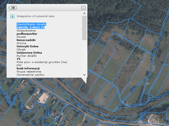This screenshot has width=169, height=126.
Task: Open the results list back icon
Action: coord(12,8)
